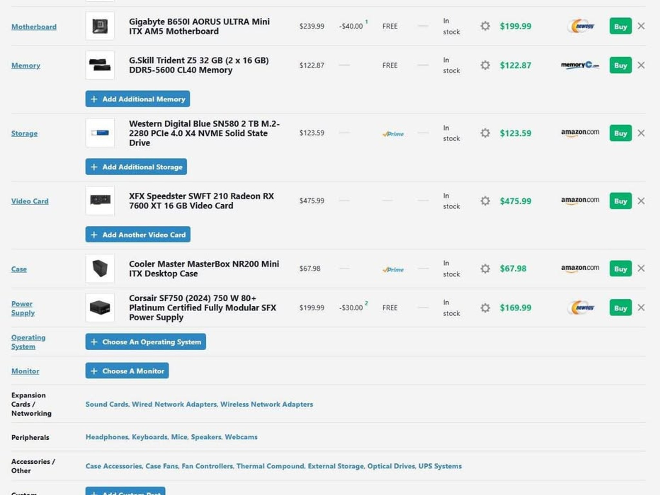Click Add Another Video Card
The width and height of the screenshot is (660, 495).
click(x=138, y=235)
